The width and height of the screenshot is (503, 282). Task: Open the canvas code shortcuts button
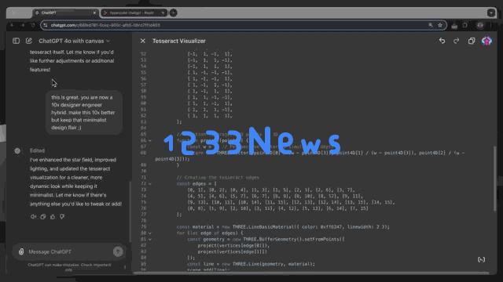[x=481, y=259]
